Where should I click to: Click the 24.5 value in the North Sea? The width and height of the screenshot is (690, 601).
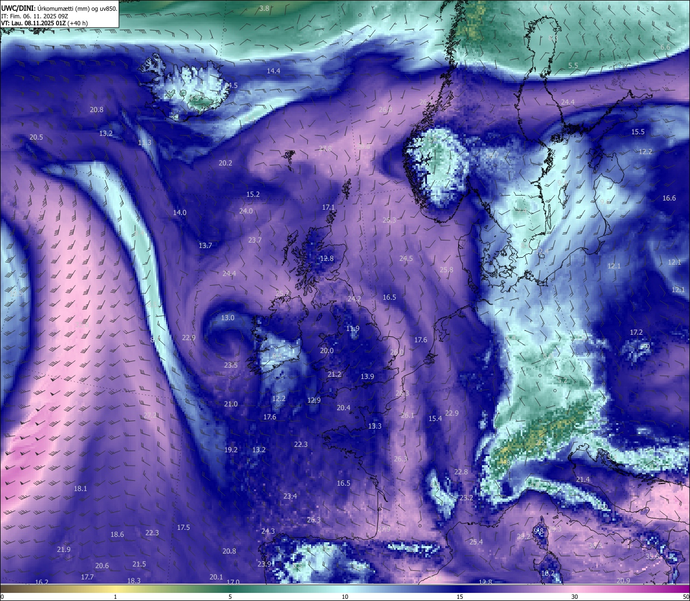click(406, 259)
